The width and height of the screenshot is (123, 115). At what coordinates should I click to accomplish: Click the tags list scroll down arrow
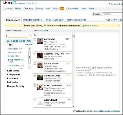(30, 67)
